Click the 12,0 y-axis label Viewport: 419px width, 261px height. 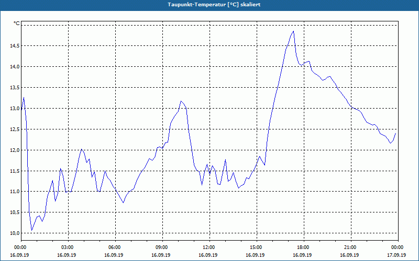pos(15,150)
